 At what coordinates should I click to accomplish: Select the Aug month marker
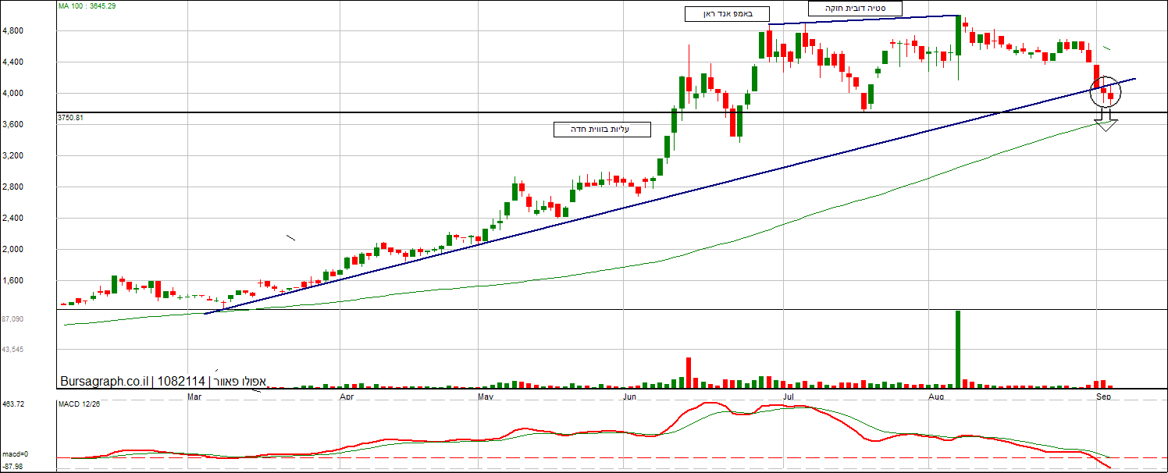pos(935,397)
